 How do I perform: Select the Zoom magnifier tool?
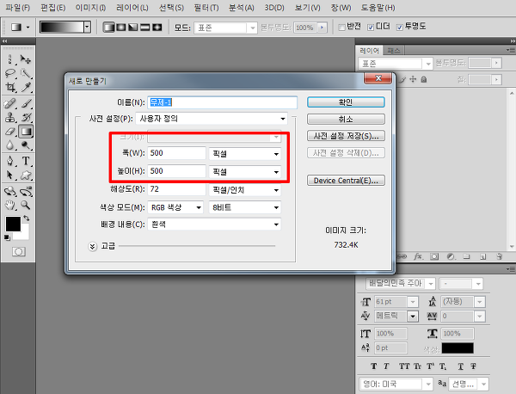pyautogui.click(x=26, y=205)
